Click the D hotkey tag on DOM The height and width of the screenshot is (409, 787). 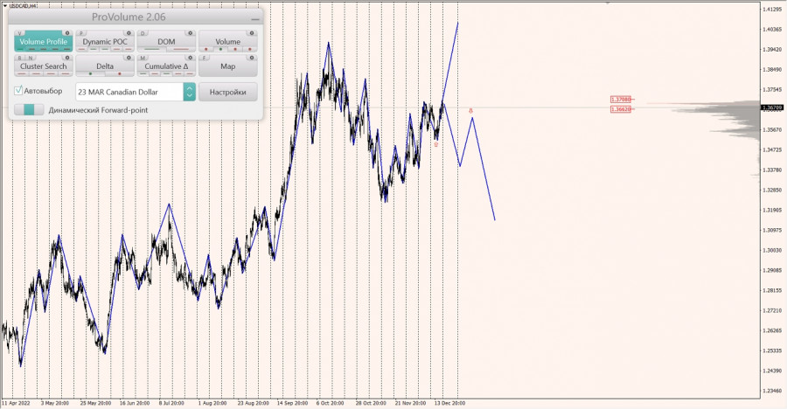(x=143, y=33)
